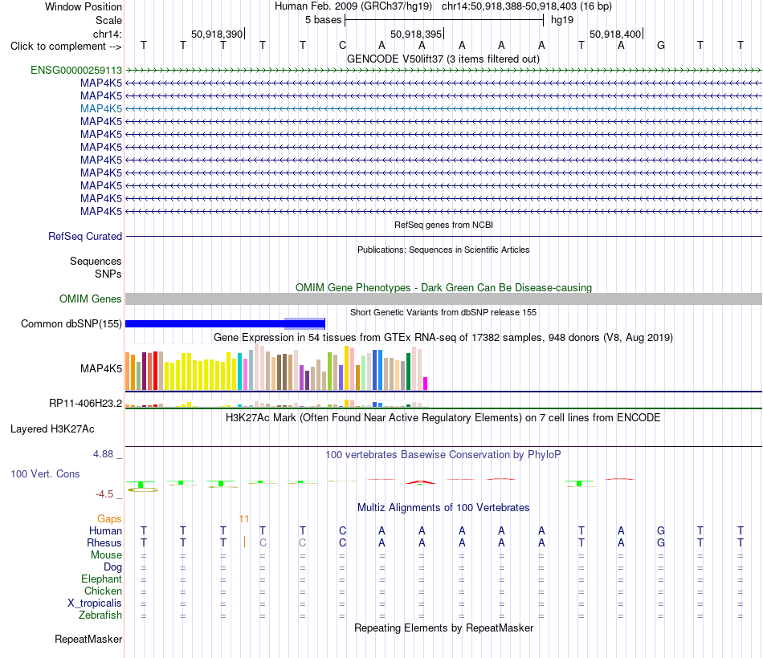Screen dimensions: 763x658
Task: Click the RefSeq Curated horizontal line
Action: coord(443,237)
